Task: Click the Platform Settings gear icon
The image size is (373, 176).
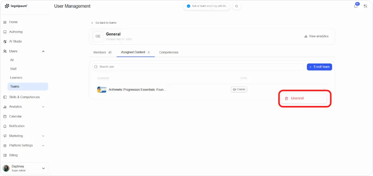Action: coord(5,146)
